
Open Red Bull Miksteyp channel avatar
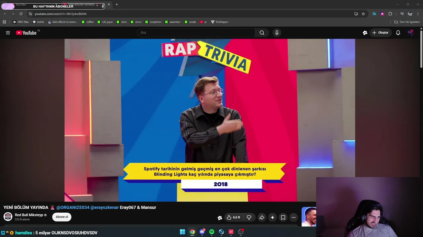click(x=8, y=217)
